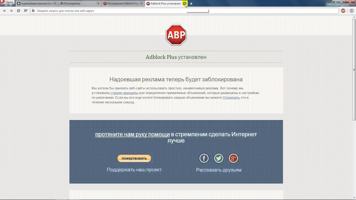The width and height of the screenshot is (356, 200).
Task: Click the Поддержать наш проект text
Action: pos(134,170)
